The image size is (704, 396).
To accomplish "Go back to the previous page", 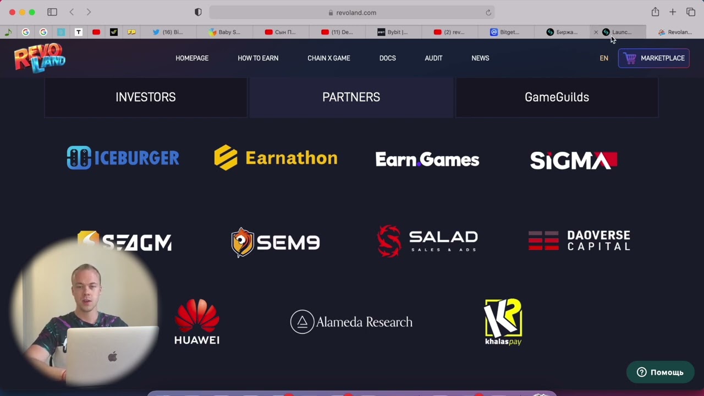I will (x=71, y=12).
